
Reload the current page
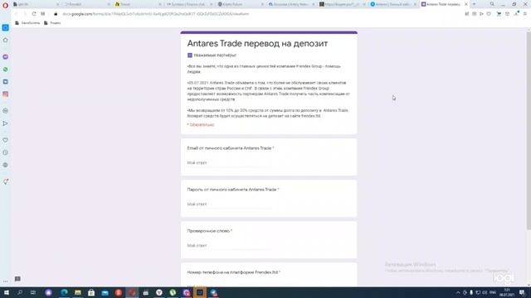[34, 14]
